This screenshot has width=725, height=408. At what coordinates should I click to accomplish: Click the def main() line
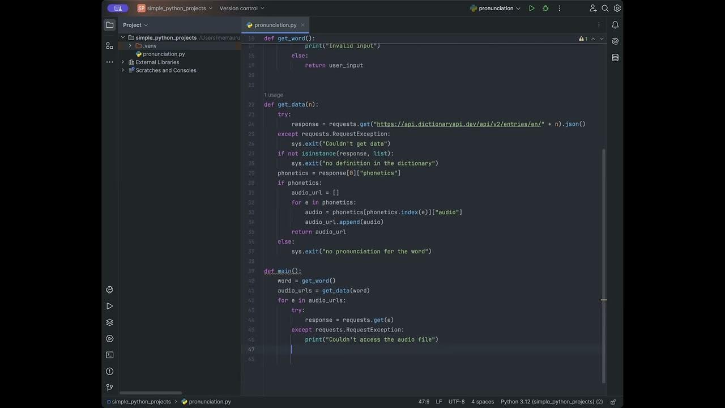point(283,271)
